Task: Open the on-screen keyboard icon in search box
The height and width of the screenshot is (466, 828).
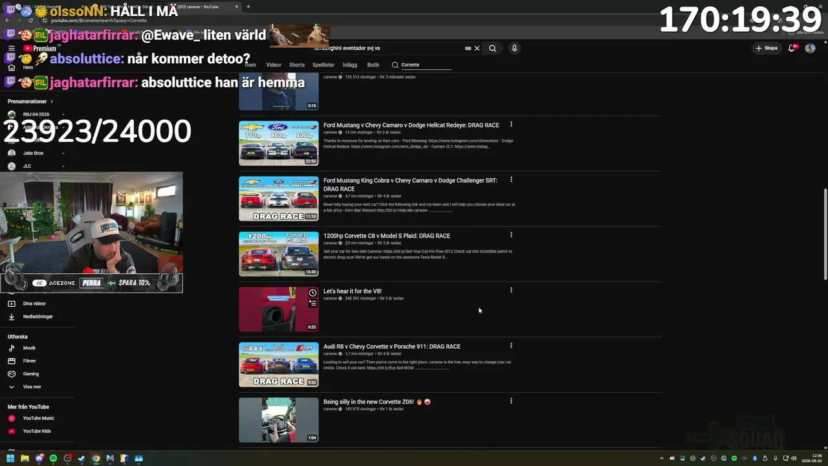Action: (x=468, y=48)
